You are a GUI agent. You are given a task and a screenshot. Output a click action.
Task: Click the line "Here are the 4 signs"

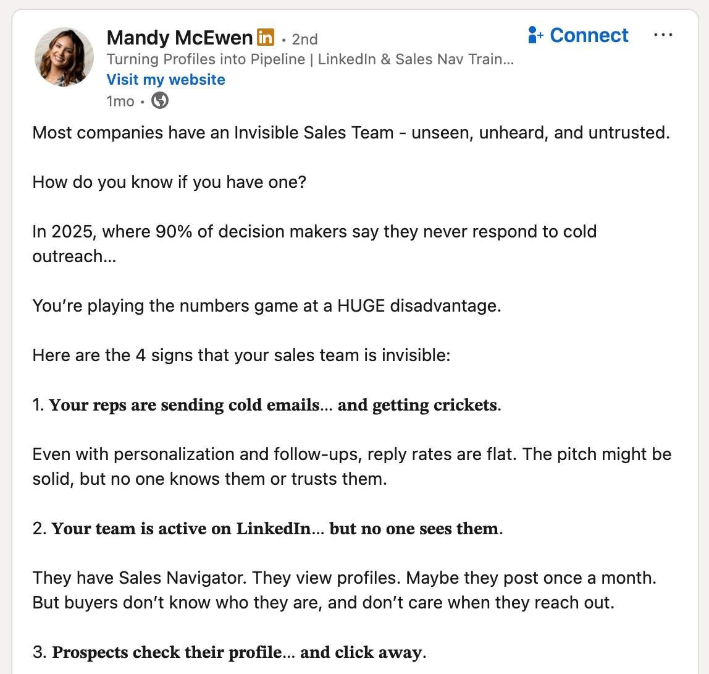pos(241,355)
